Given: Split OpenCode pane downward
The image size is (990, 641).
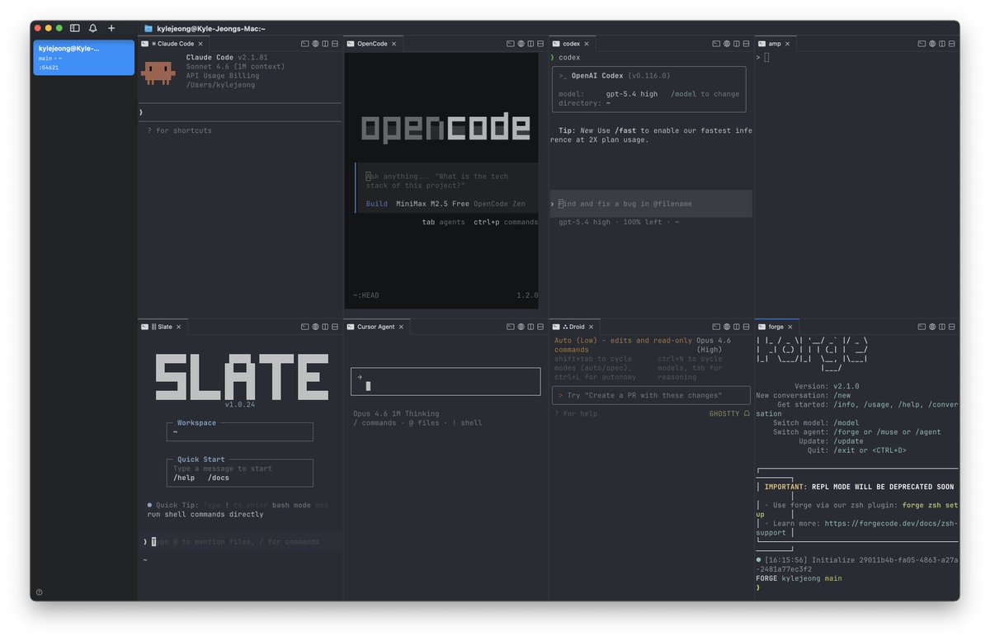Looking at the screenshot, I should (540, 44).
